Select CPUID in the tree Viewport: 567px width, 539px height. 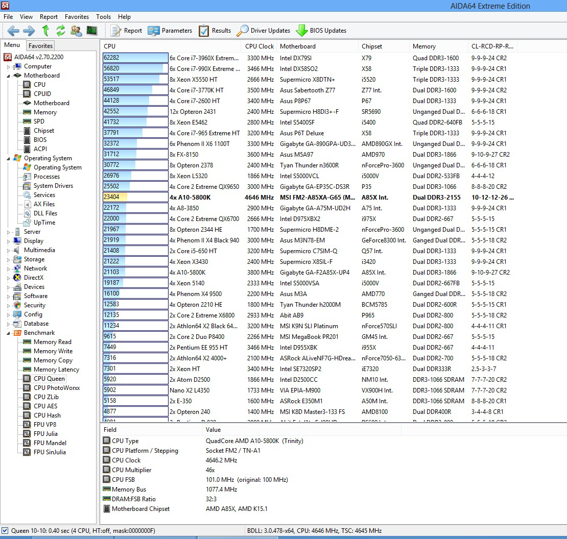pos(42,94)
